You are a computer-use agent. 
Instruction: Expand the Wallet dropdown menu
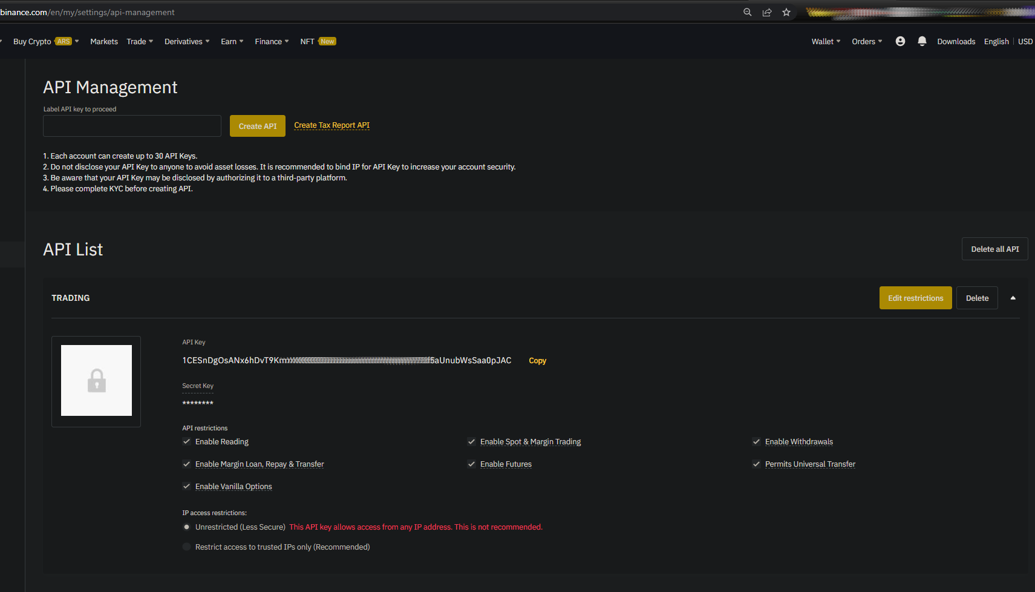[x=826, y=41]
